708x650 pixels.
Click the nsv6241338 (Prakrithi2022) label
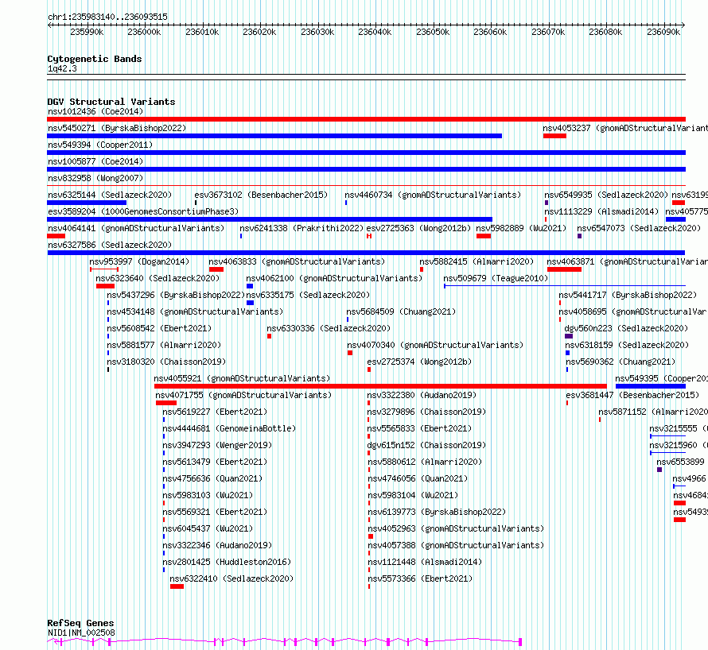[x=301, y=228]
